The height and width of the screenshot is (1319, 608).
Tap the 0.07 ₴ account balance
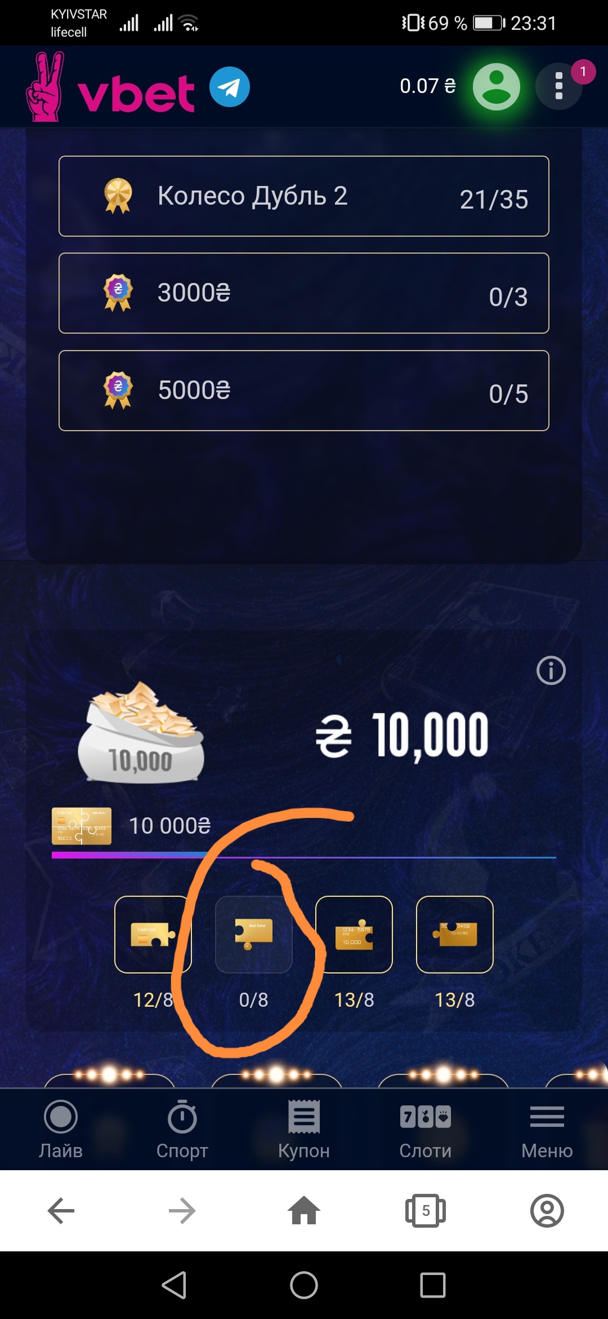pyautogui.click(x=428, y=86)
